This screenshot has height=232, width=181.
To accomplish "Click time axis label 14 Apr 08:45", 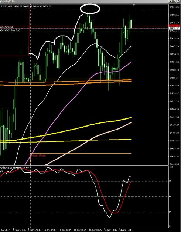I will pyautogui.click(x=95, y=230).
